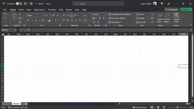Click the Search box in title bar
This screenshot has width=194, height=109.
pos(98,4)
